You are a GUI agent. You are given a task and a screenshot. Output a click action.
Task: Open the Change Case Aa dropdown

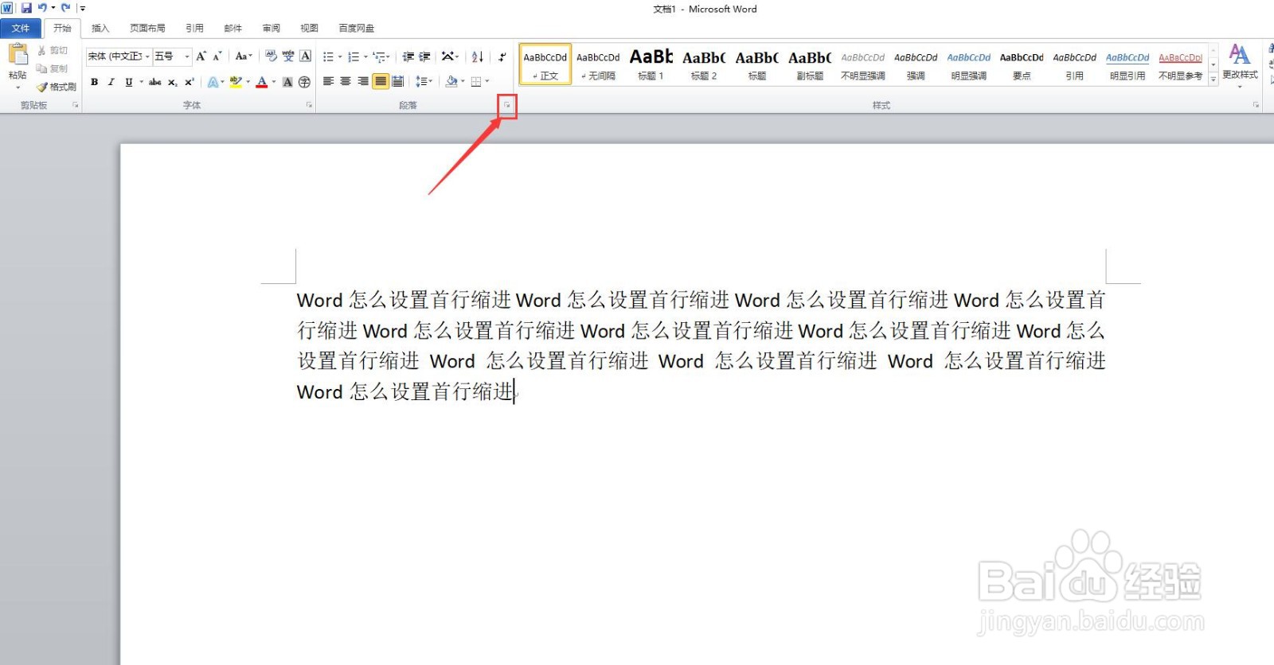tap(243, 56)
